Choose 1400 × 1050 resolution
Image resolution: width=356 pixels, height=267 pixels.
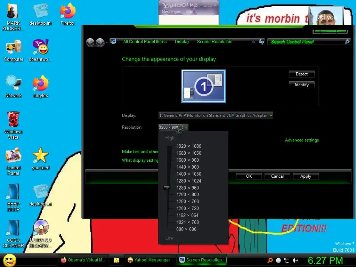[x=189, y=174]
